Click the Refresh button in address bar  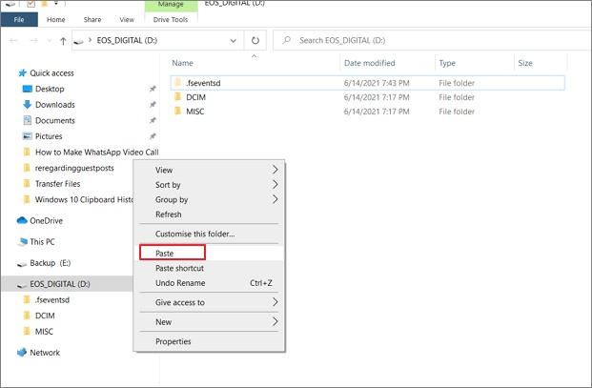point(255,41)
